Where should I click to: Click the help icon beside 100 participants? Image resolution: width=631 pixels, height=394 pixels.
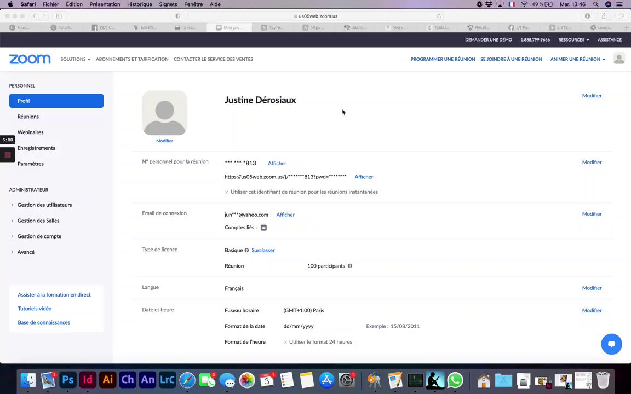[x=350, y=266]
